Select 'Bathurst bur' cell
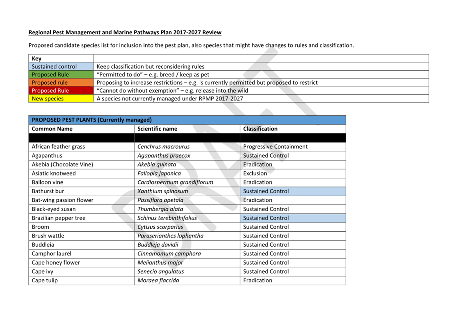Image resolution: width=457 pixels, height=316 pixels. click(x=82, y=191)
